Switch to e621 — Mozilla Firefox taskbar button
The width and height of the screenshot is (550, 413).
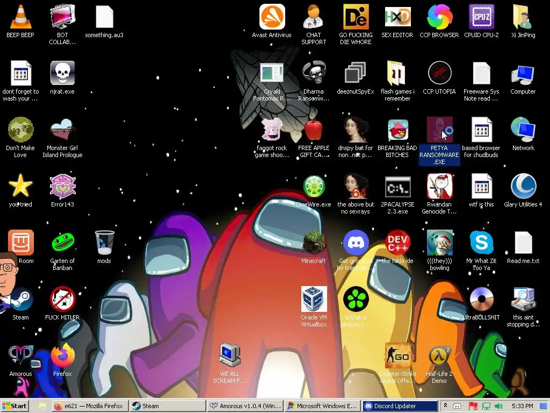click(x=90, y=406)
